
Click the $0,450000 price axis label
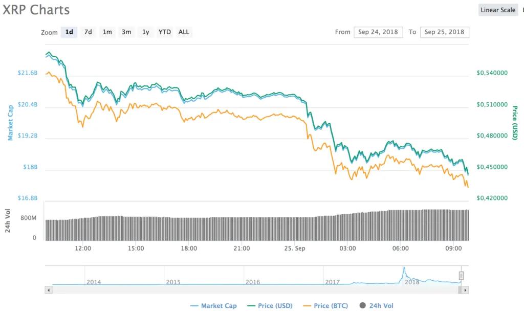492,167
